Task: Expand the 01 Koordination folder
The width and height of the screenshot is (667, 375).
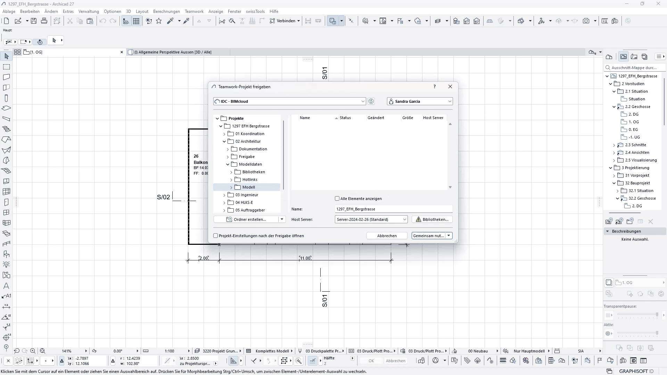Action: 224,134
